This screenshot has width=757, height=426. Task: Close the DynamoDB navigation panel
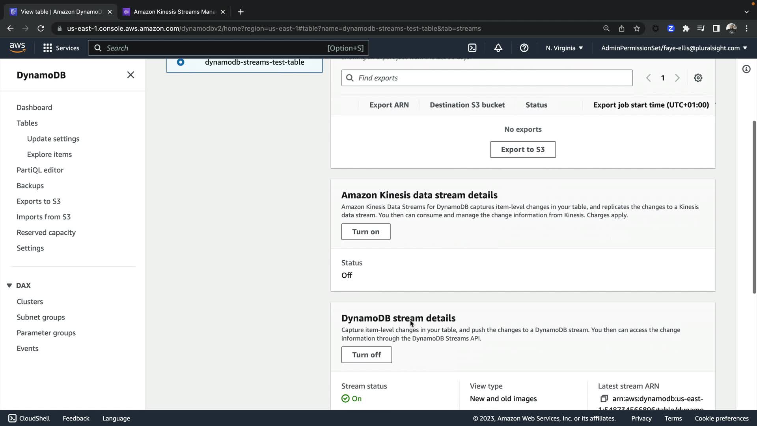point(131,75)
